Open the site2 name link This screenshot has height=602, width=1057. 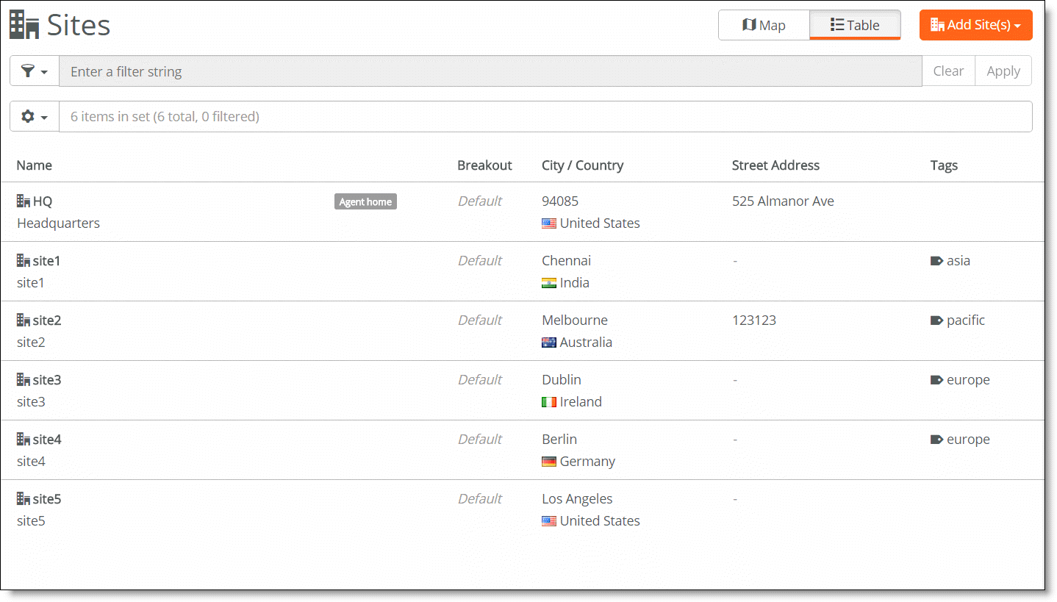[47, 320]
